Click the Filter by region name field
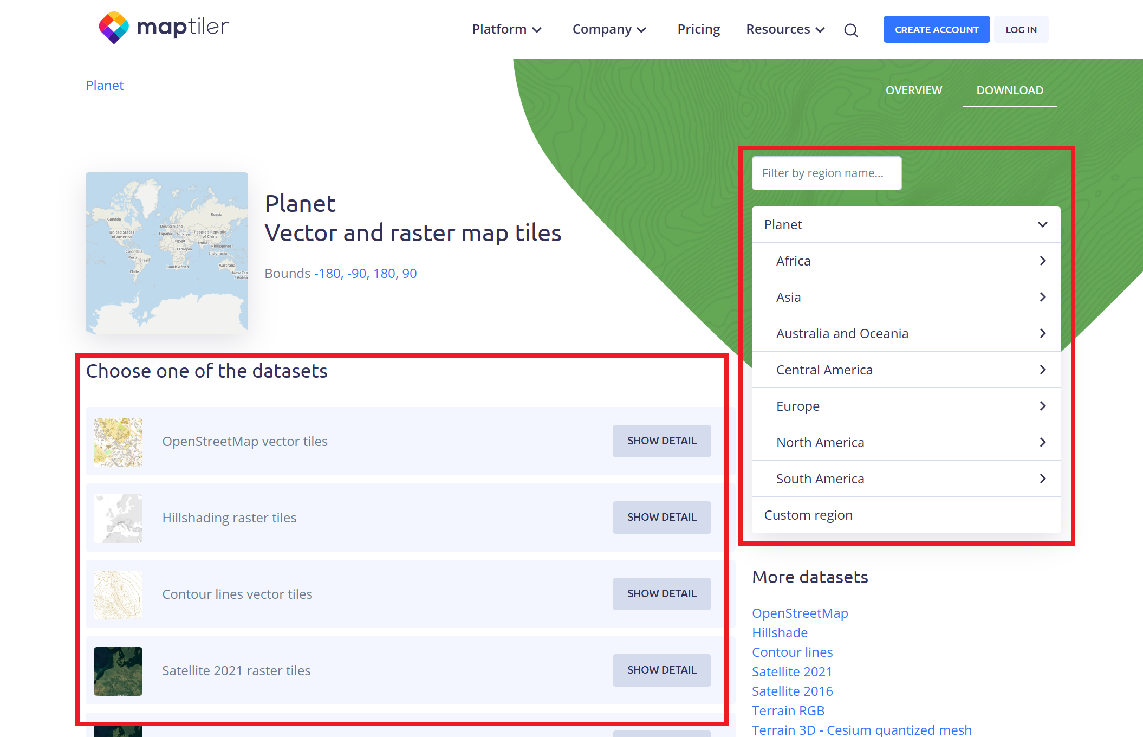The image size is (1143, 737). click(x=826, y=173)
